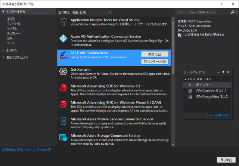Open the 設定の変更 settings link
This screenshot has height=166, width=239.
pyautogui.click(x=27, y=150)
